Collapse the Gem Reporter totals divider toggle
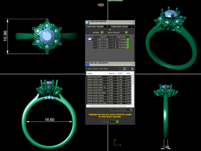Viewport: 201px width, 151px height. (x=110, y=29)
